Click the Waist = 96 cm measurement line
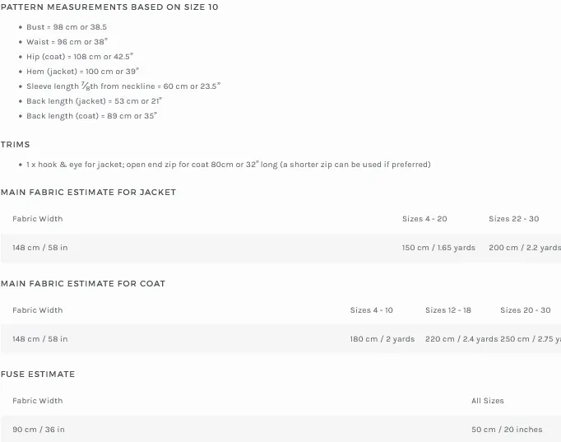 click(x=67, y=42)
